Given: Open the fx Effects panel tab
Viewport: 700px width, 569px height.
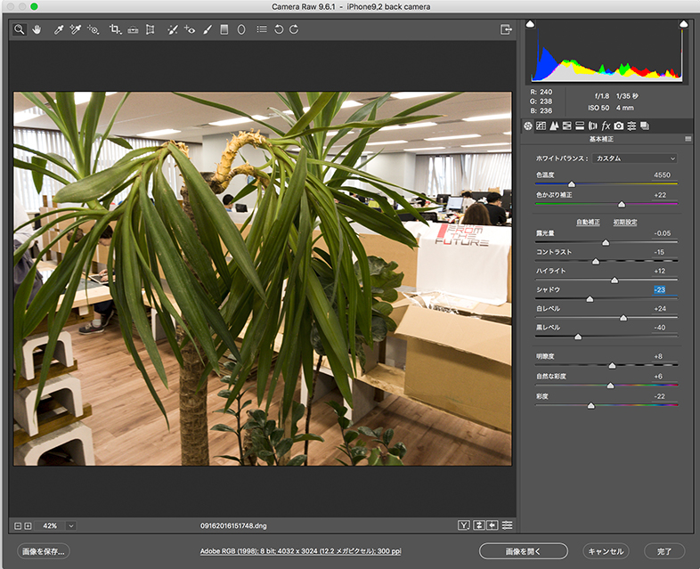Looking at the screenshot, I should [x=606, y=126].
